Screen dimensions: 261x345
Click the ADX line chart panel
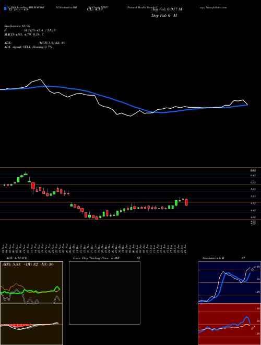click(31, 282)
